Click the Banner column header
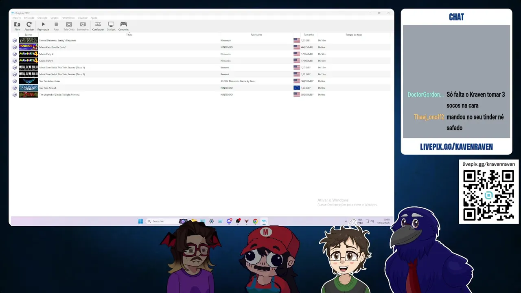Viewport: 521px width, 293px height. point(28,35)
